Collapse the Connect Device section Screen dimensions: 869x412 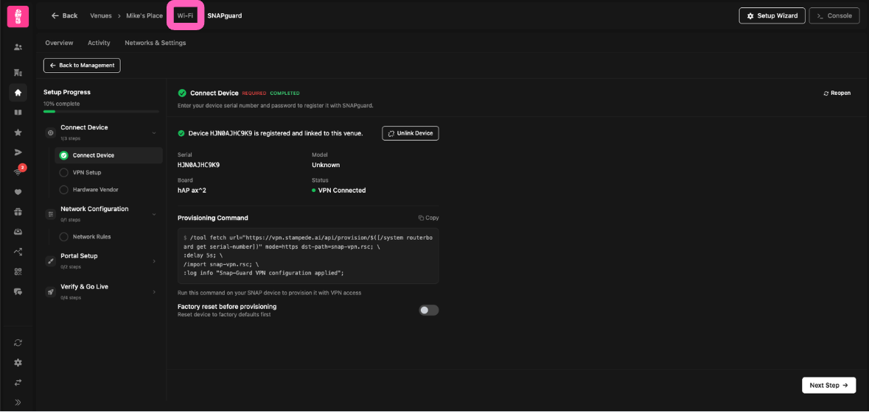[154, 132]
